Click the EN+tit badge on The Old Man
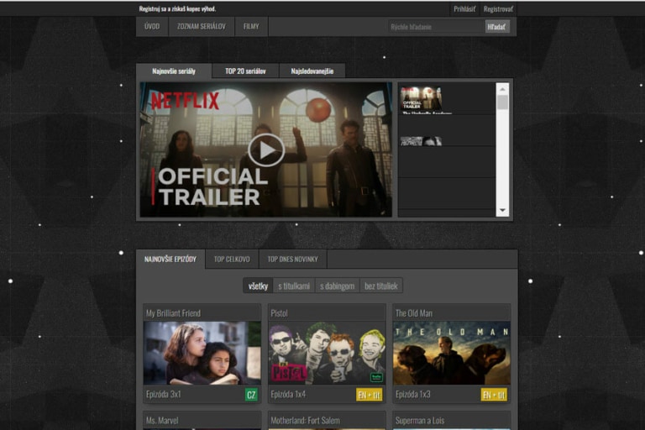 click(x=494, y=395)
